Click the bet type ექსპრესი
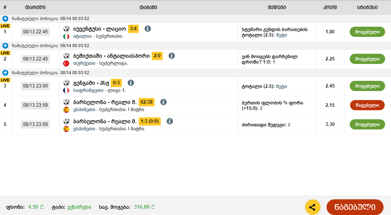The image size is (391, 215). (79, 207)
